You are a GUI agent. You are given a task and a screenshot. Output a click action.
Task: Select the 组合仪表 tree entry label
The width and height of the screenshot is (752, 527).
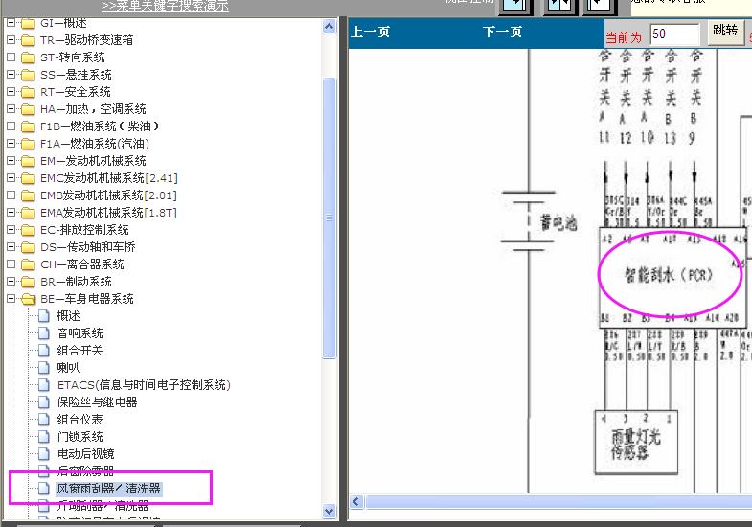pos(80,420)
